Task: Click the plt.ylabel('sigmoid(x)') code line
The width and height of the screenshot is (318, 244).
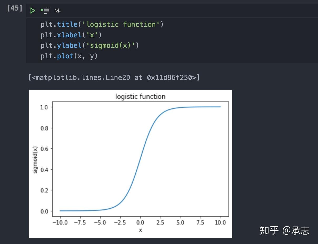Action: (x=90, y=45)
